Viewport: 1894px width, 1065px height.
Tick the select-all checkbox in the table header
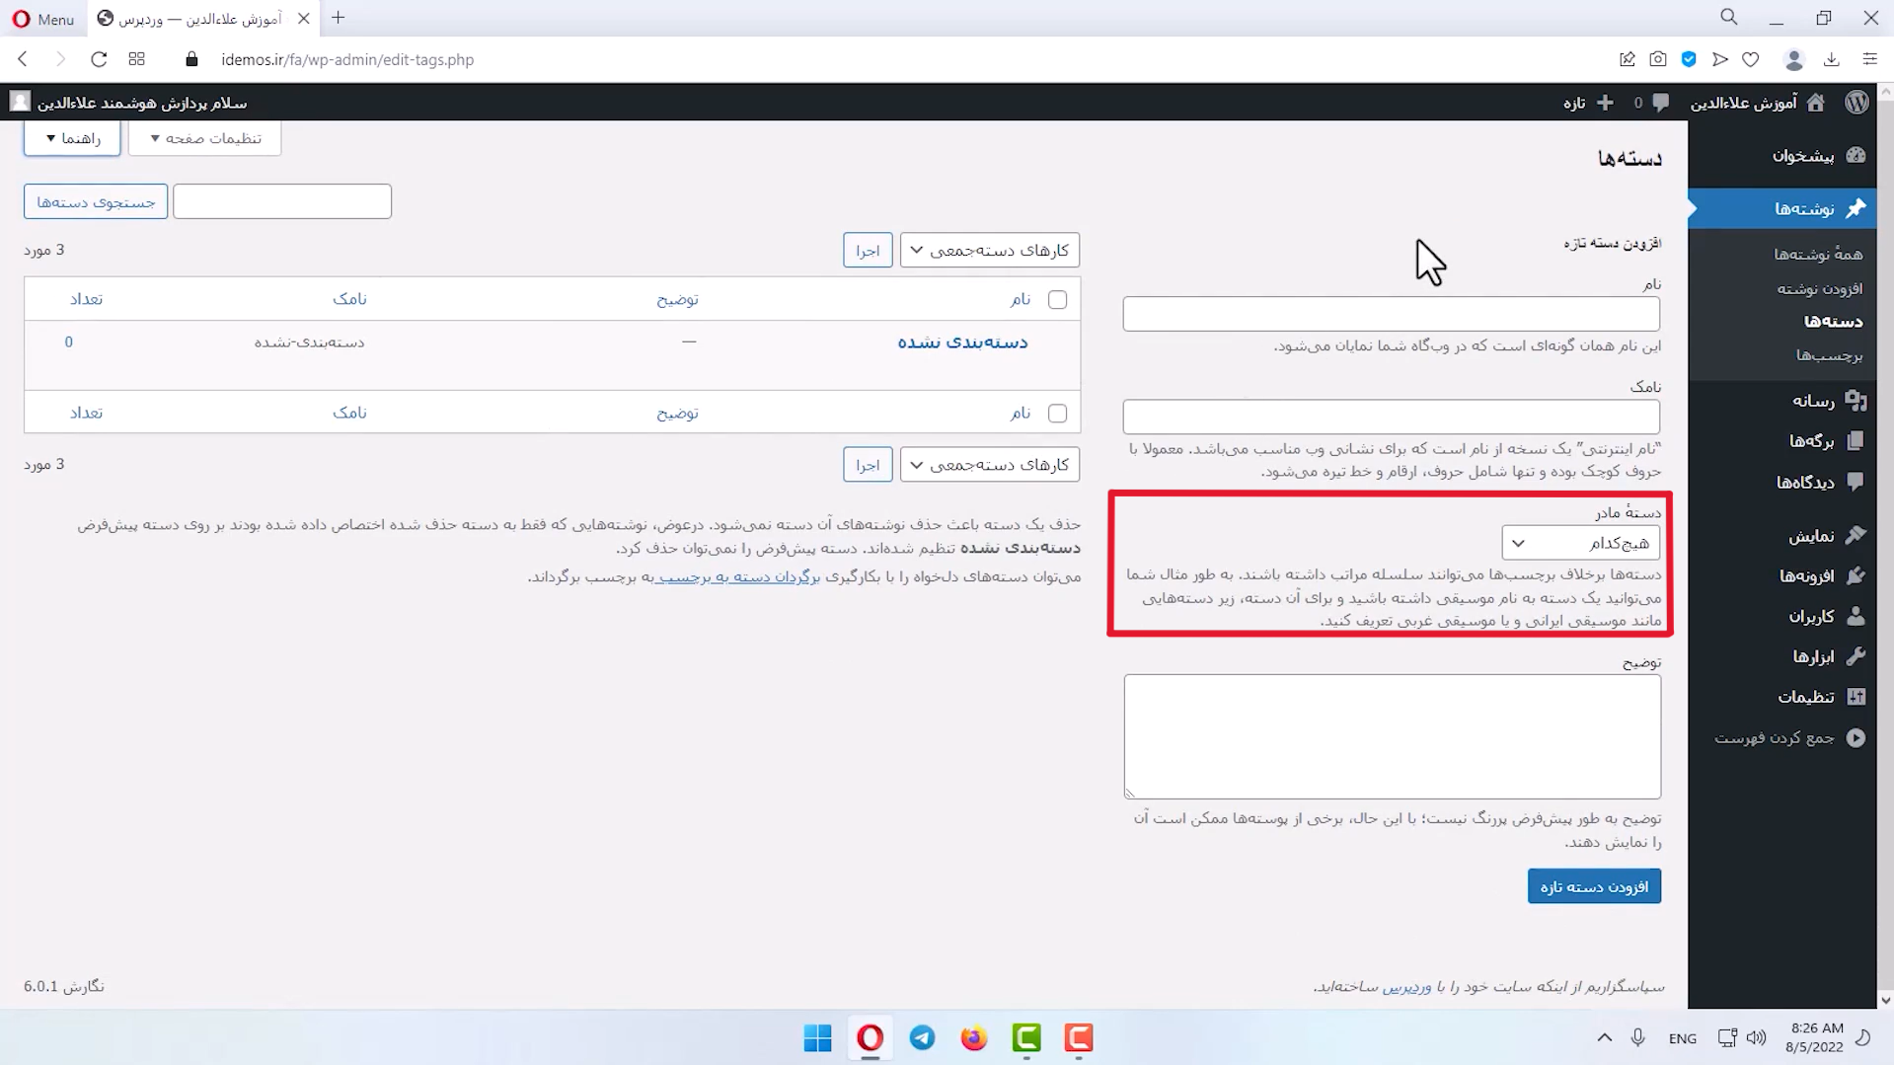1057,299
